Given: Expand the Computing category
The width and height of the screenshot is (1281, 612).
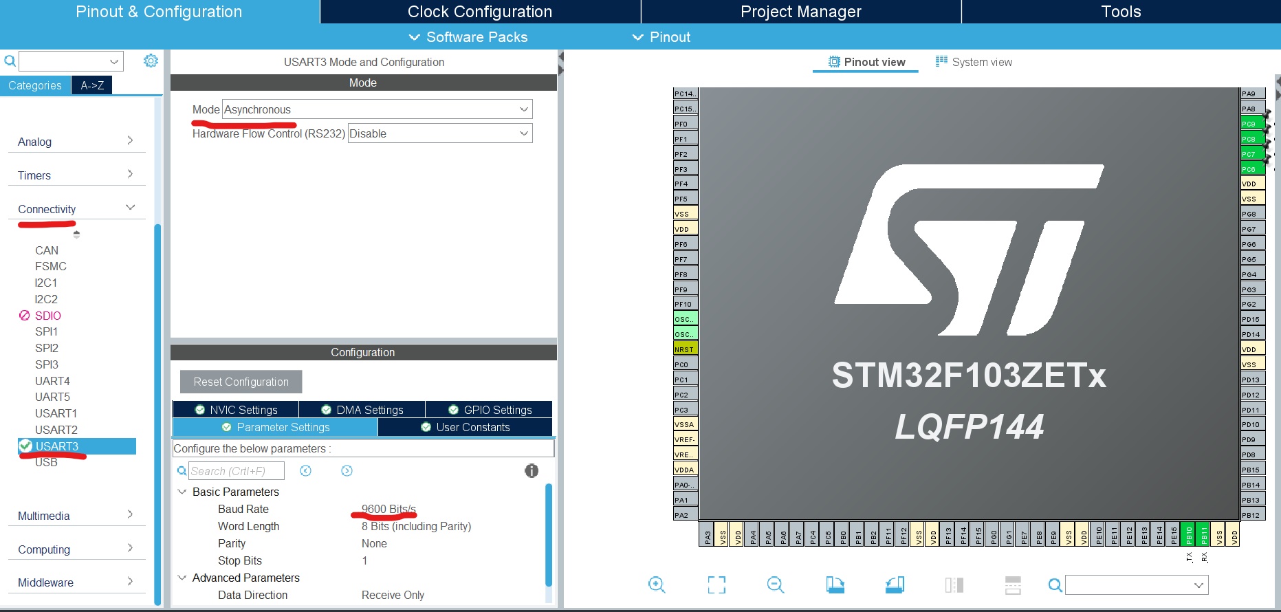Looking at the screenshot, I should (x=76, y=549).
